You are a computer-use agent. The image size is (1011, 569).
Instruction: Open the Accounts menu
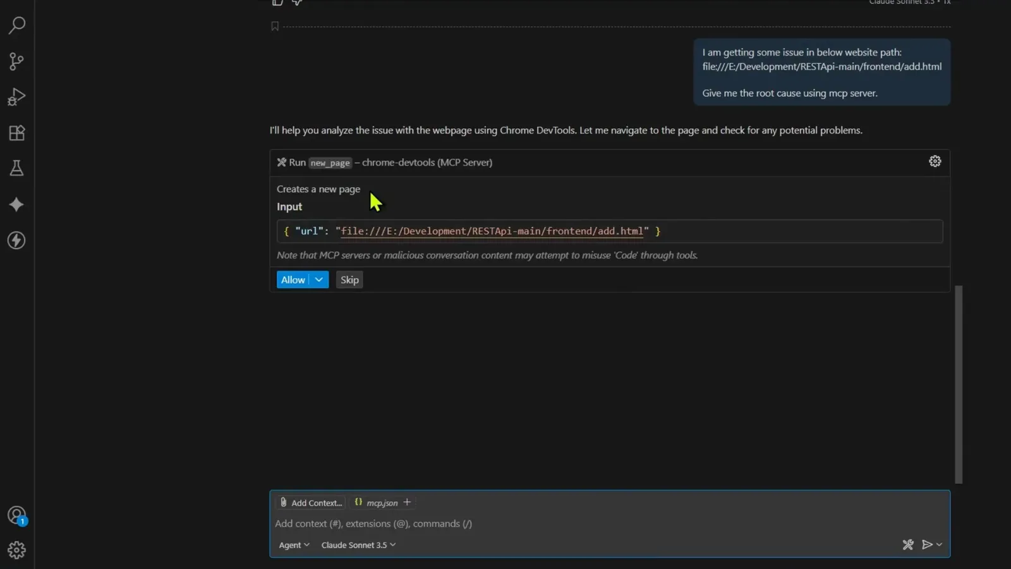point(16,515)
